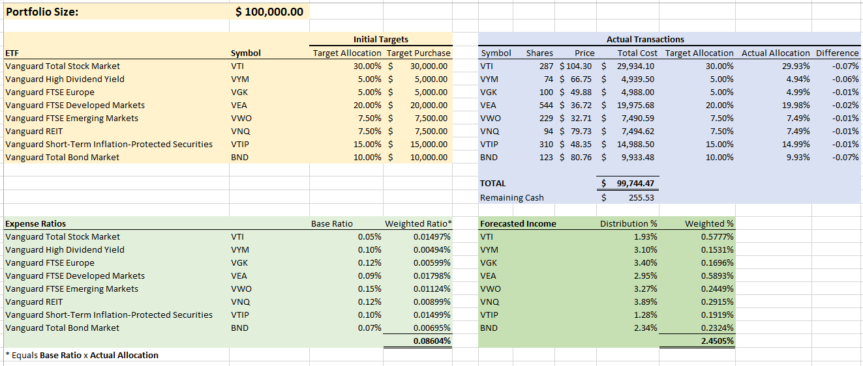The image size is (863, 366).
Task: Click the 'Distribution %' column header
Action: (629, 223)
